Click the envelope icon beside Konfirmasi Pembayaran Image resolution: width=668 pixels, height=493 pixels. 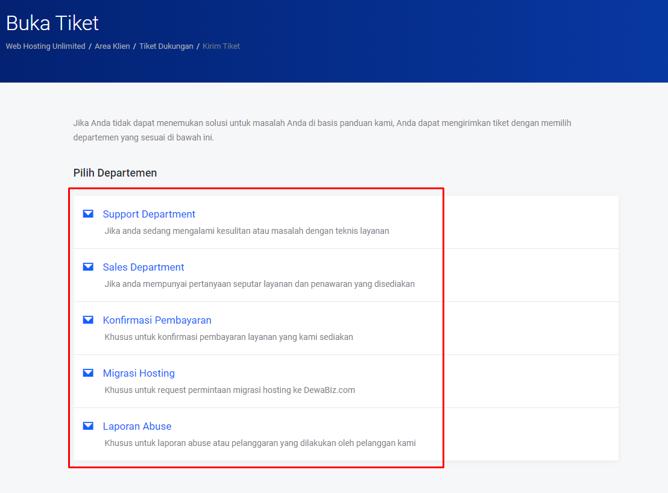[88, 320]
